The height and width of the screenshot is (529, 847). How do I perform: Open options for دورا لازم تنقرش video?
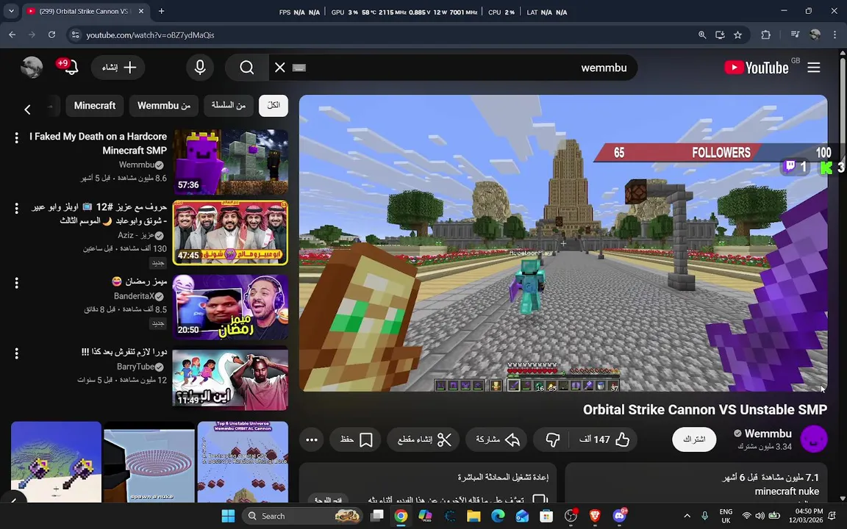[17, 353]
